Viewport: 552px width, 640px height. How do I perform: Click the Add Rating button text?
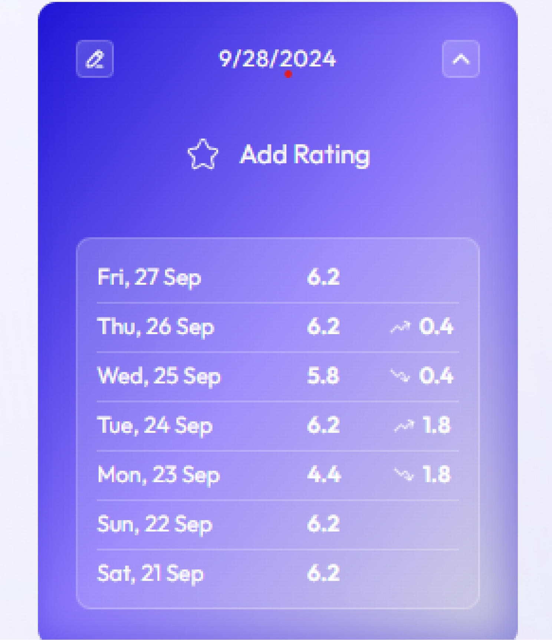305,154
